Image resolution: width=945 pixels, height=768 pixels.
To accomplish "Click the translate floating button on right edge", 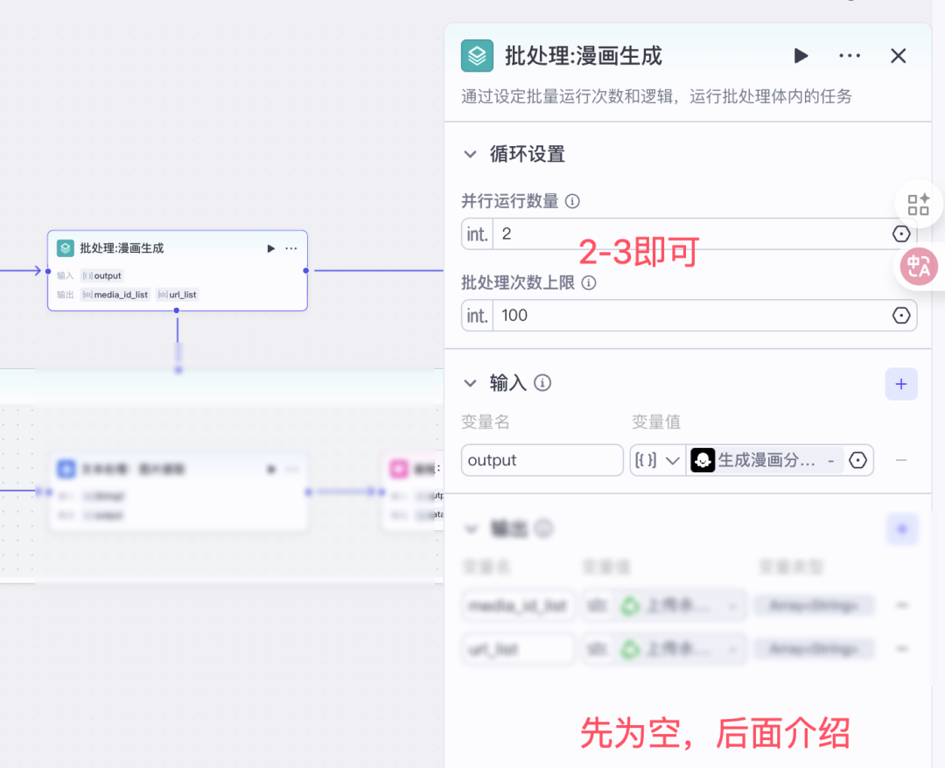I will [x=919, y=267].
